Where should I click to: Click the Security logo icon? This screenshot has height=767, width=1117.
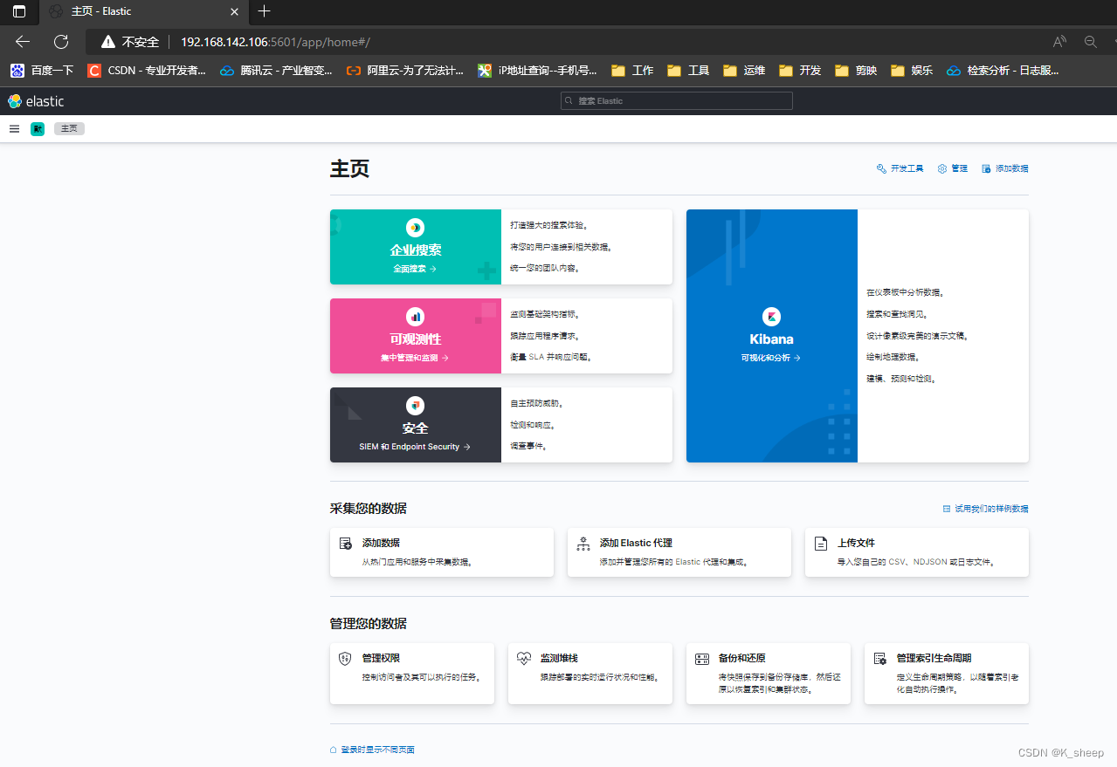415,406
